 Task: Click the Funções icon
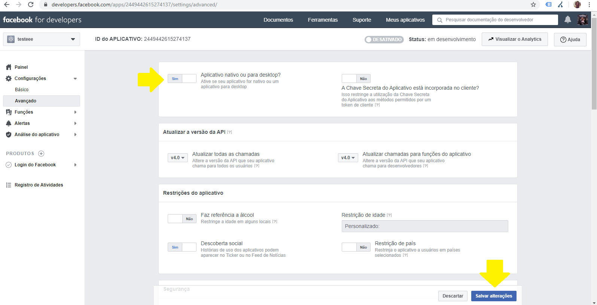coord(9,112)
